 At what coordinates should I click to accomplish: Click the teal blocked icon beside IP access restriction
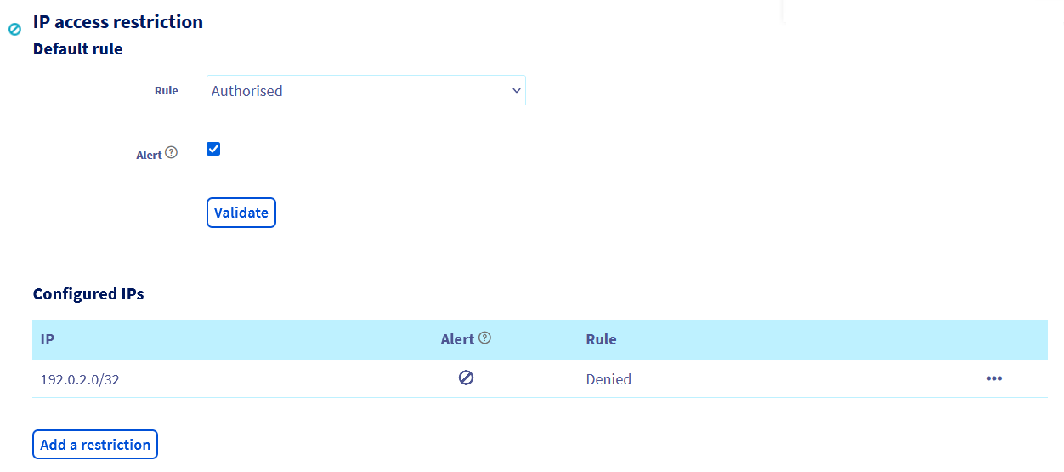click(14, 29)
